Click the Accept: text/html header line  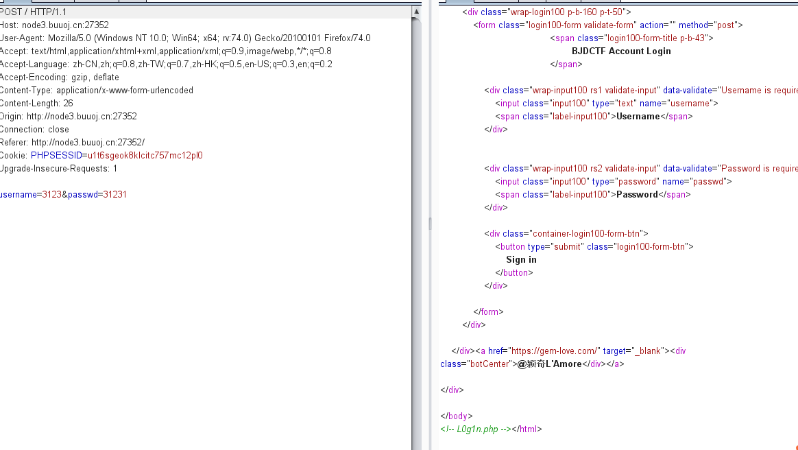click(165, 51)
